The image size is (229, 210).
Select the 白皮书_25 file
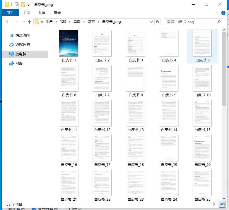[x=202, y=185]
